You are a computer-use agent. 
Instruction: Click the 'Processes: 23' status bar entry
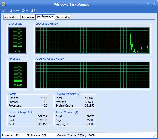[x=10, y=135]
